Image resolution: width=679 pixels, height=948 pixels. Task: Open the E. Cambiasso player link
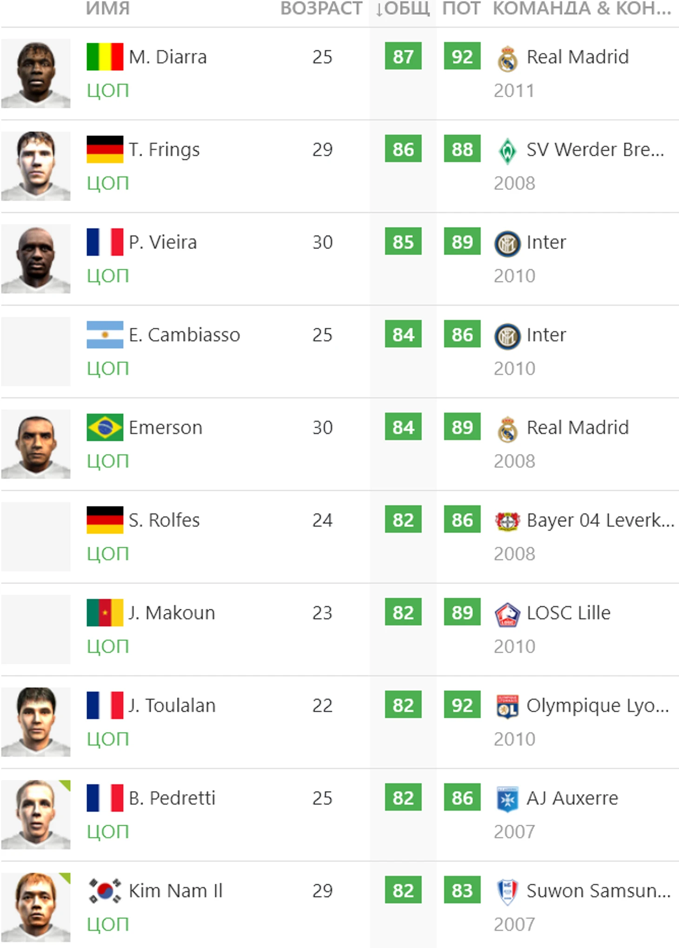pyautogui.click(x=184, y=335)
